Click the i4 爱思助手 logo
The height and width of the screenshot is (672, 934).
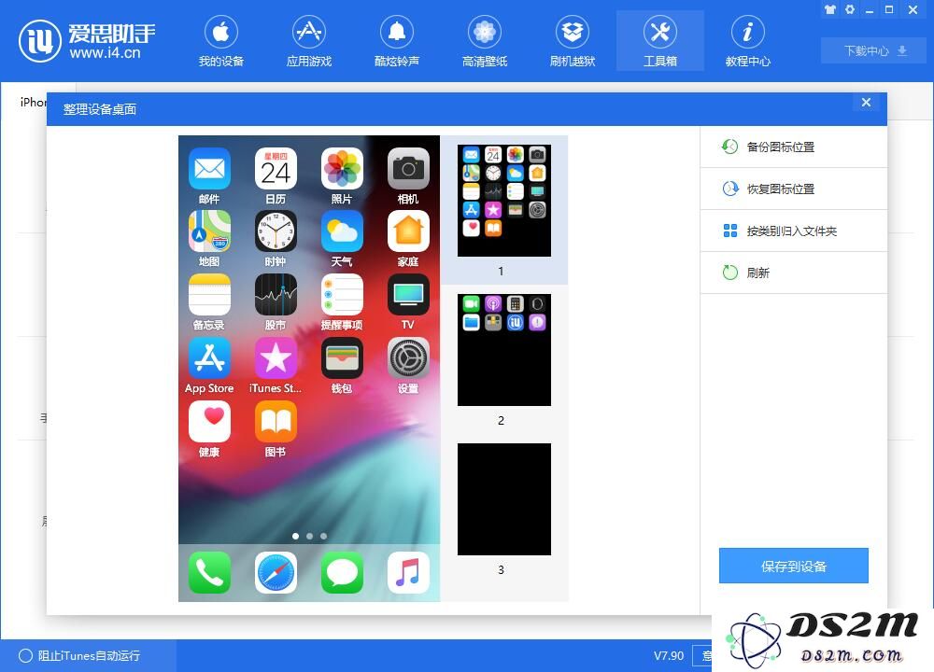pos(87,40)
